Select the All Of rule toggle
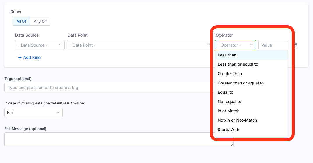The width and height of the screenshot is (313, 163). tap(21, 21)
